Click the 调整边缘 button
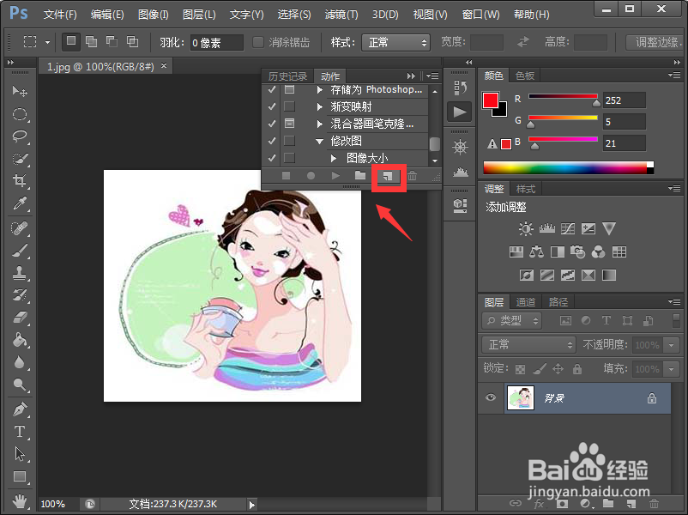The image size is (688, 515). [x=655, y=41]
